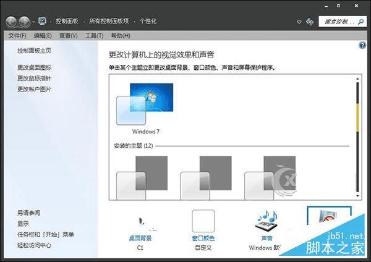Open the 帮助(H) menu
371x262 pixels.
121,36
